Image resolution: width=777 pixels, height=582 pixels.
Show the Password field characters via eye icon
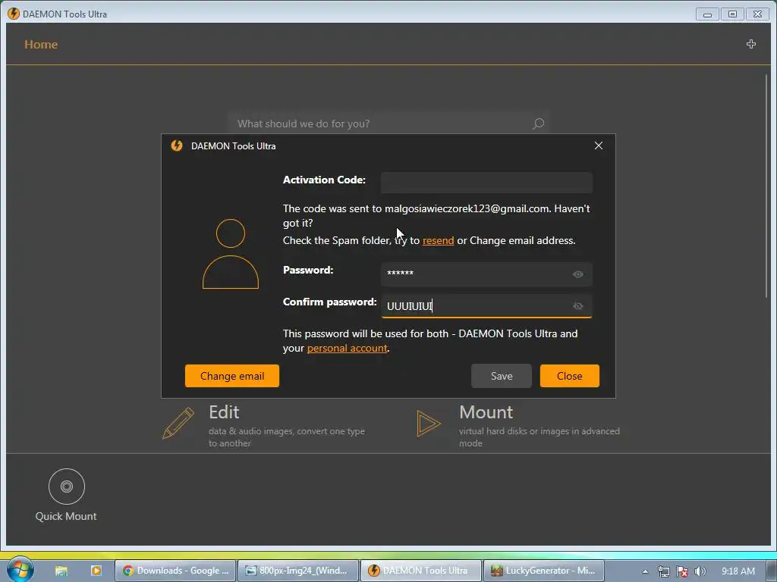click(577, 274)
